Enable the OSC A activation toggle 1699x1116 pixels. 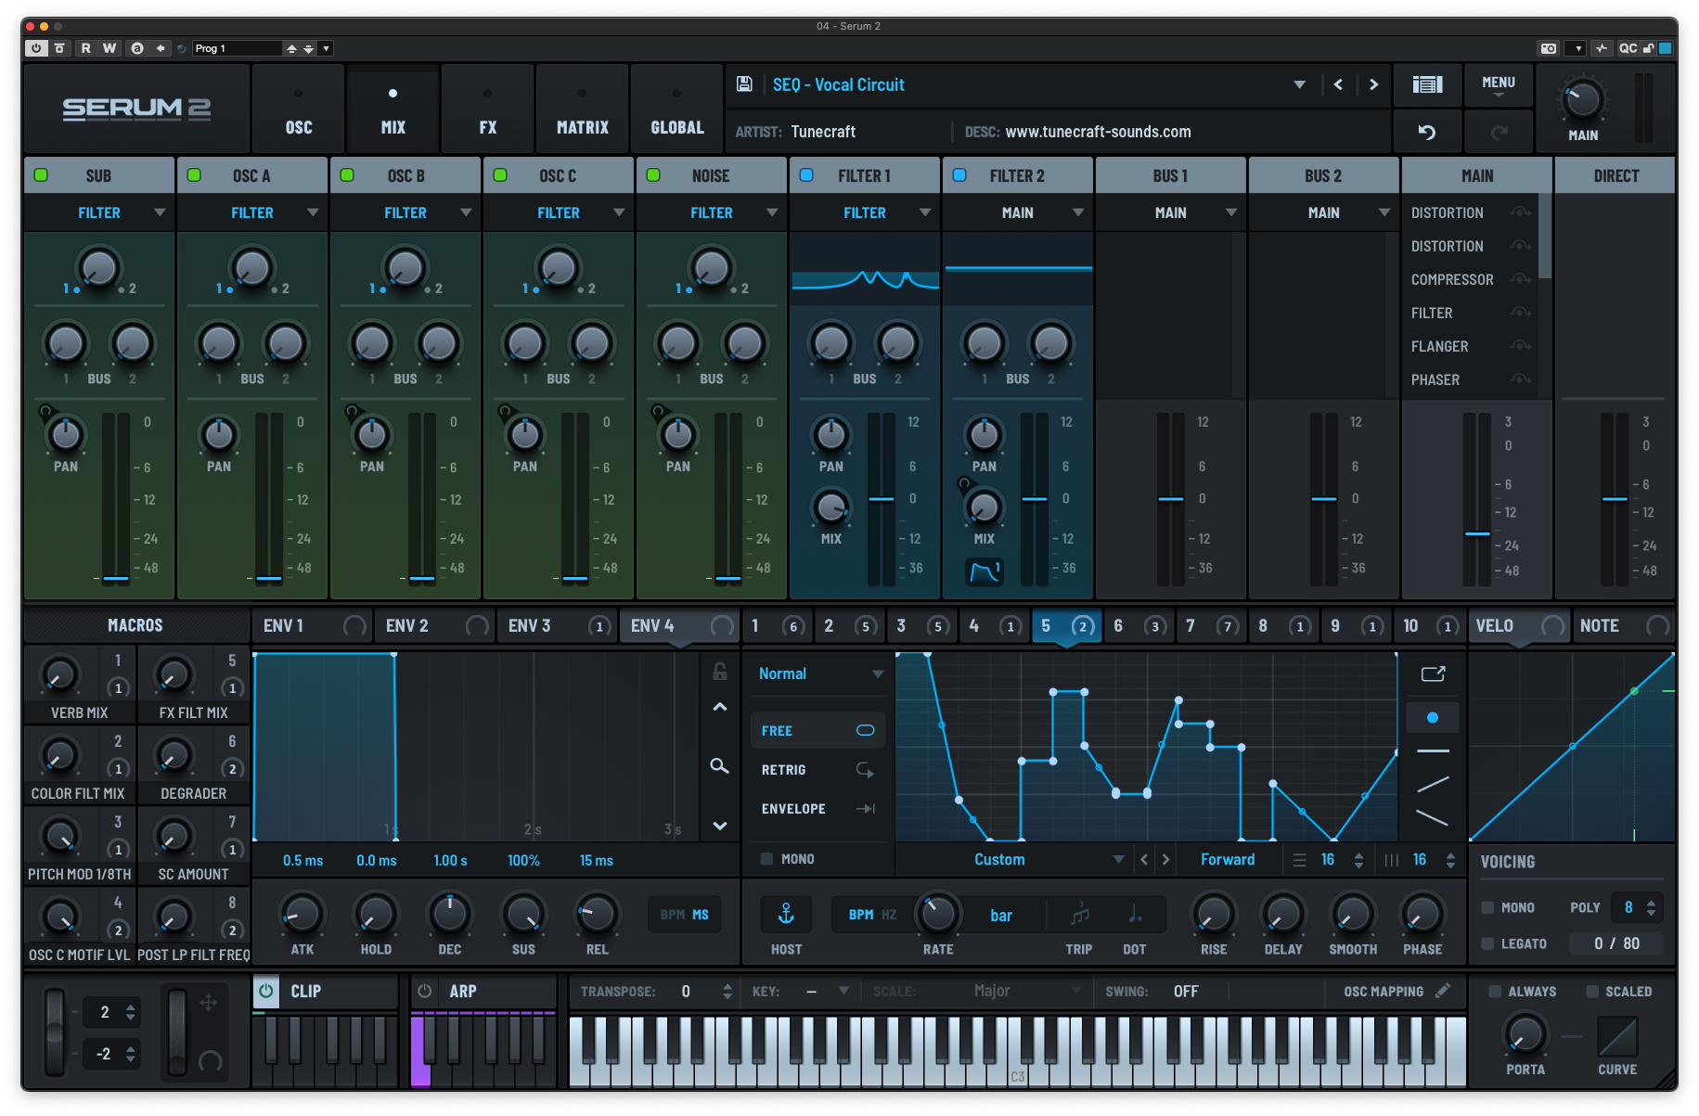point(194,173)
